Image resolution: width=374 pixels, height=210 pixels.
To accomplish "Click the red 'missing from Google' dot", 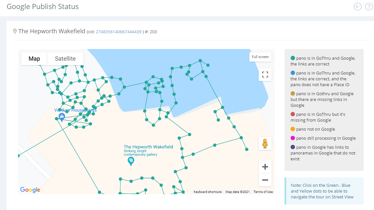I will point(293,114).
